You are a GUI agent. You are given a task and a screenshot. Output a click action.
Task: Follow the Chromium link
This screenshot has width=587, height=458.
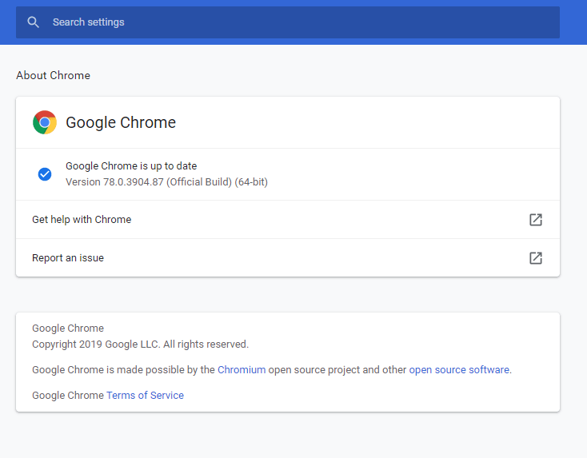point(242,370)
